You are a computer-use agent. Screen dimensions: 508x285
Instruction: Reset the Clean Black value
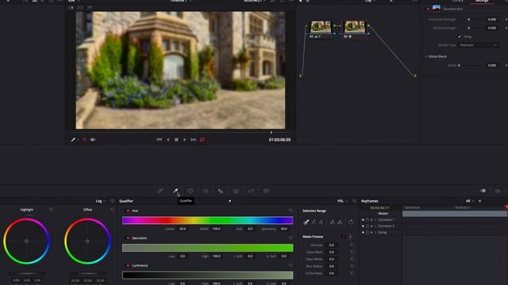pyautogui.click(x=352, y=252)
